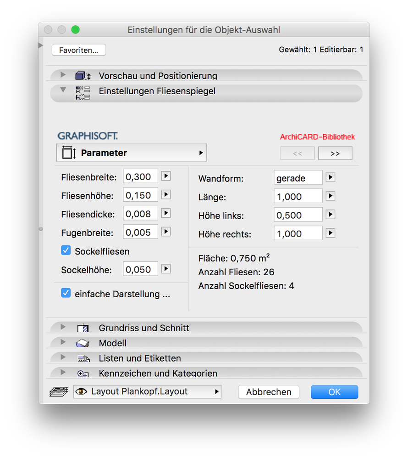This screenshot has width=408, height=459.
Task: Click the Fliesenbreite arrow button
Action: (x=166, y=176)
